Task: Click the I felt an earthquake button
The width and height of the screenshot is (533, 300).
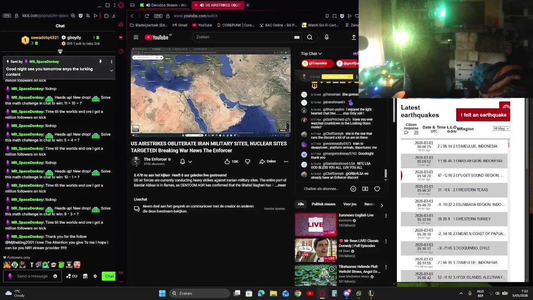Action: 483,115
